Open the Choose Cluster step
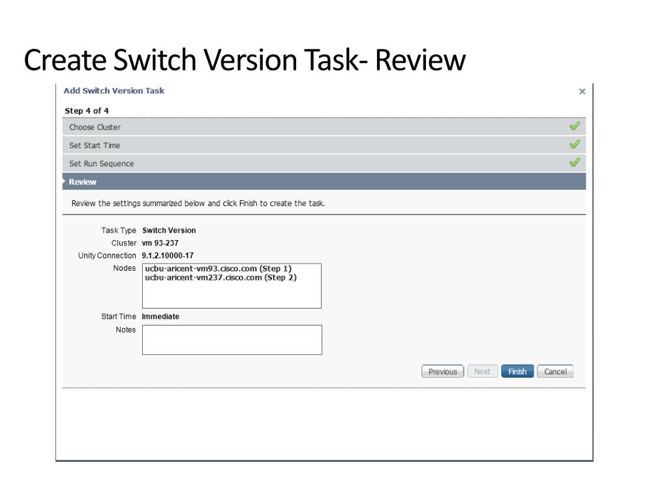Image resolution: width=668 pixels, height=501 pixels. click(324, 127)
